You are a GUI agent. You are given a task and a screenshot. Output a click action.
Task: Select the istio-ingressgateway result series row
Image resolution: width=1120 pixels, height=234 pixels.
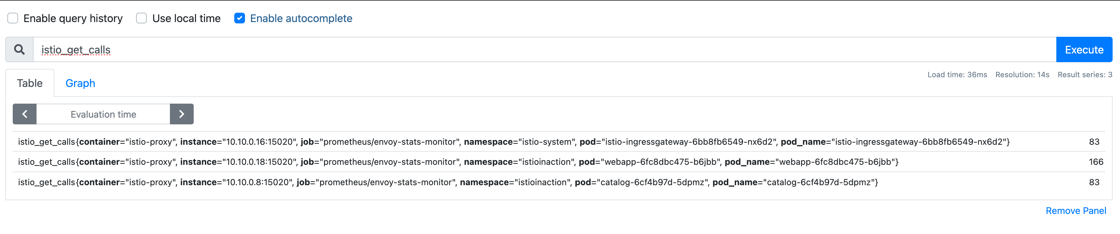[559, 142]
